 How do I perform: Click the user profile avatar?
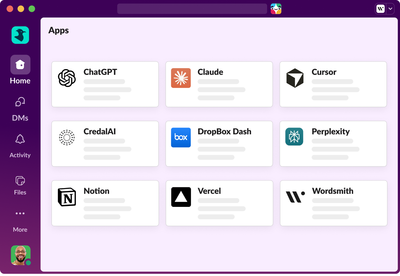point(21,255)
